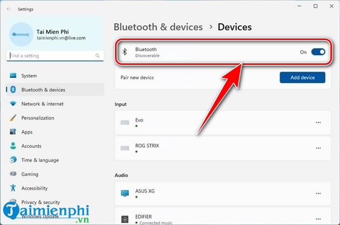Click the Bluetooth symbol in Bluetooth row

tap(125, 52)
